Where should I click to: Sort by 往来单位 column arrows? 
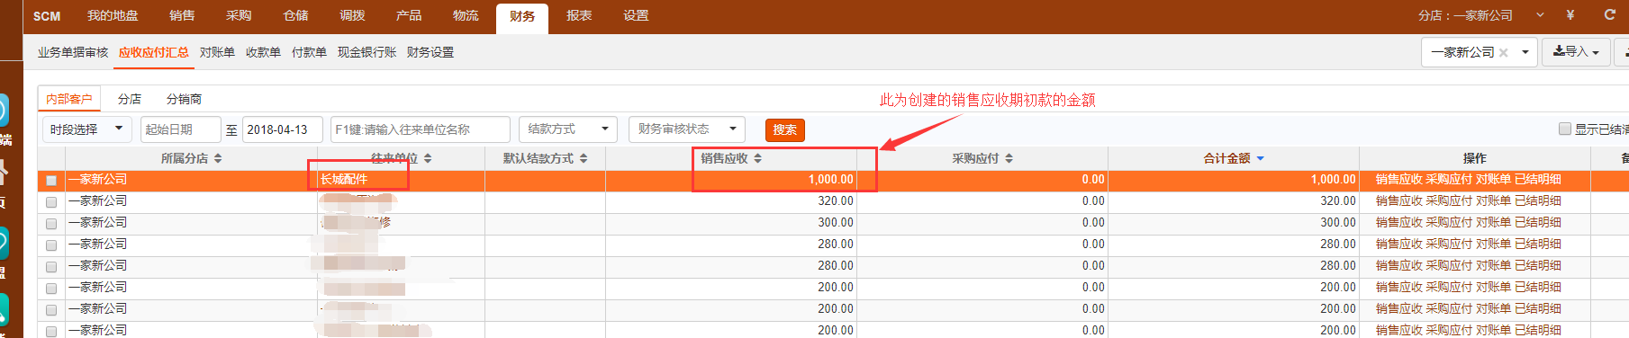(428, 158)
